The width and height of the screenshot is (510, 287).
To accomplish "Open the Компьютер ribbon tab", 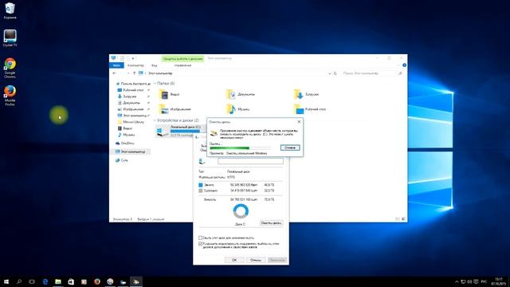I will click(x=135, y=65).
